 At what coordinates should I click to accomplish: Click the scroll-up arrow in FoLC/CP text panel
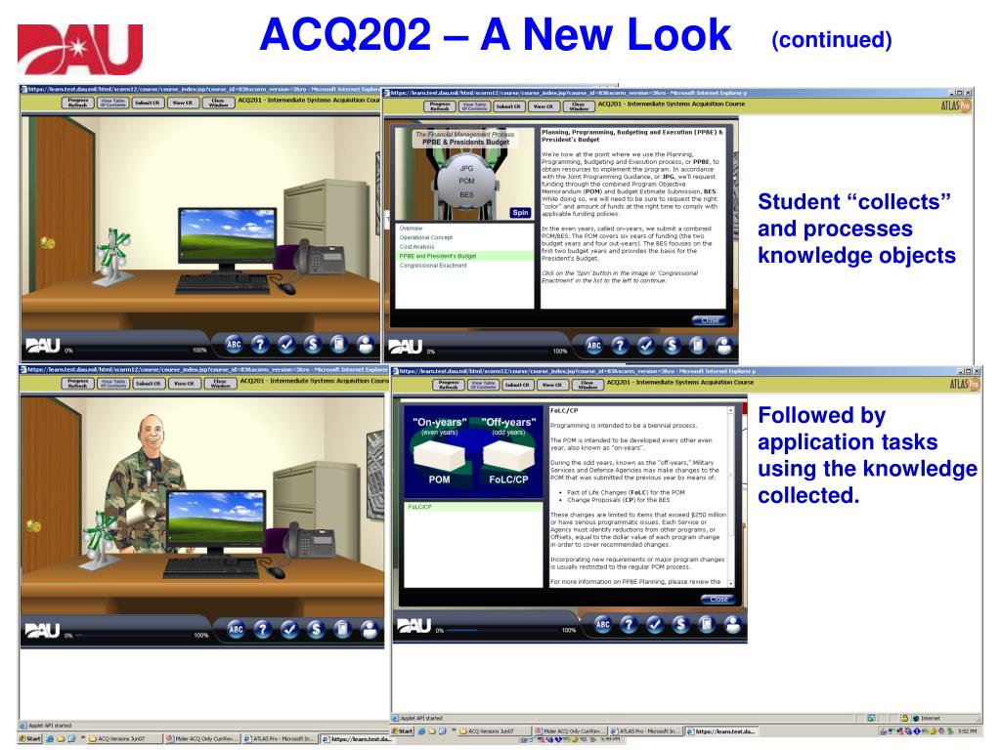pos(731,411)
